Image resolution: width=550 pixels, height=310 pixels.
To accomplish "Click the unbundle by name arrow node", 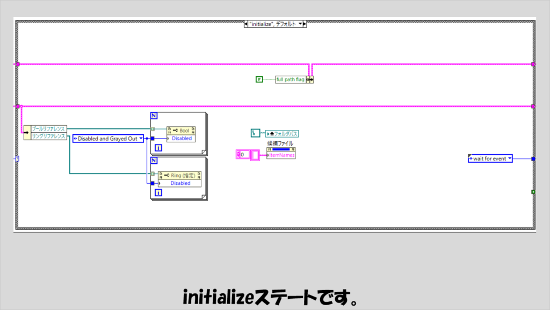I will pyautogui.click(x=27, y=132).
